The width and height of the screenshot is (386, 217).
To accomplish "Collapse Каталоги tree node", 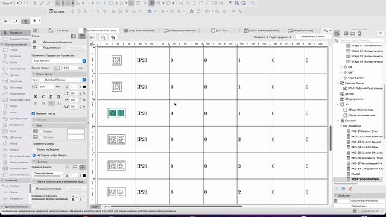I will pyautogui.click(x=338, y=121).
